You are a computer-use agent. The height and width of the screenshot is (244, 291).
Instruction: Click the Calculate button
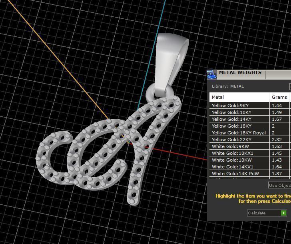pyautogui.click(x=267, y=213)
